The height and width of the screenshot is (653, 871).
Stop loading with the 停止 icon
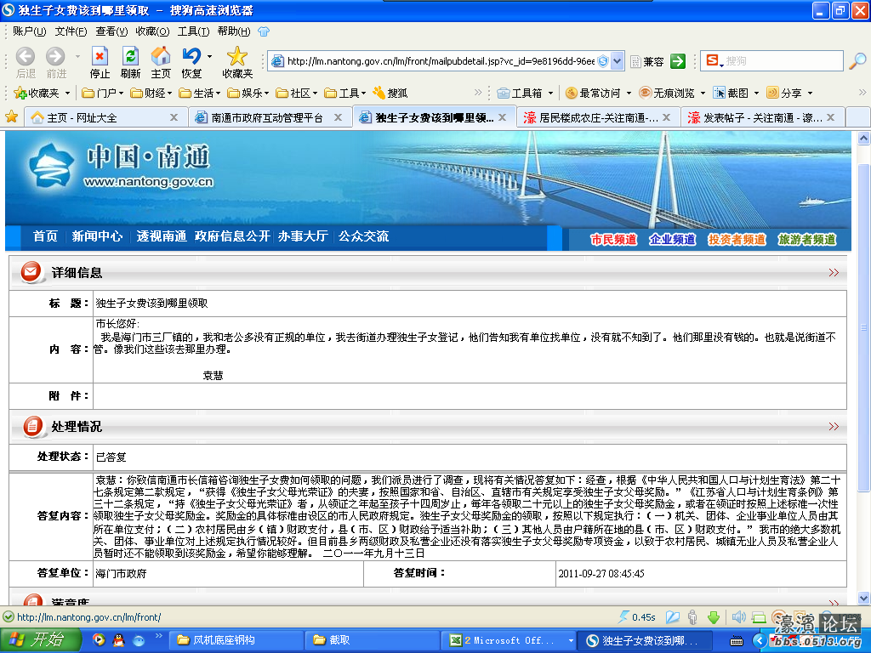tap(100, 56)
